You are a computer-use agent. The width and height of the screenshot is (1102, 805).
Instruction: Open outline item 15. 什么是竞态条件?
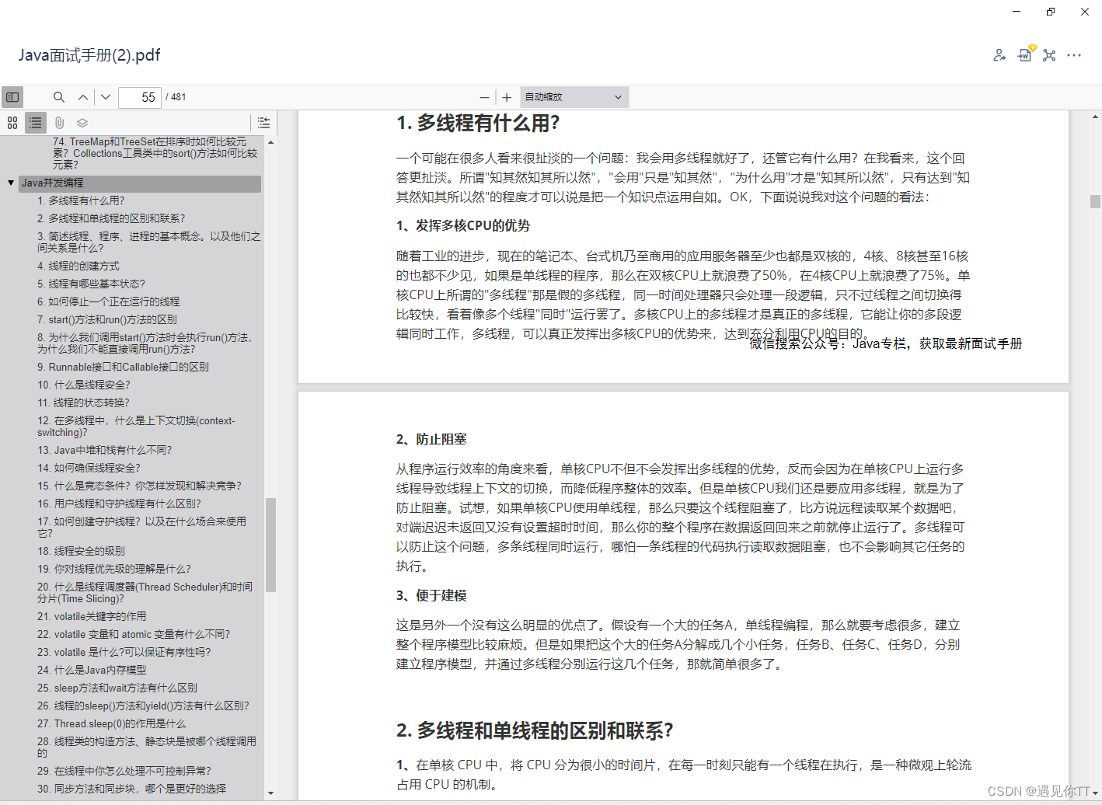pos(139,486)
